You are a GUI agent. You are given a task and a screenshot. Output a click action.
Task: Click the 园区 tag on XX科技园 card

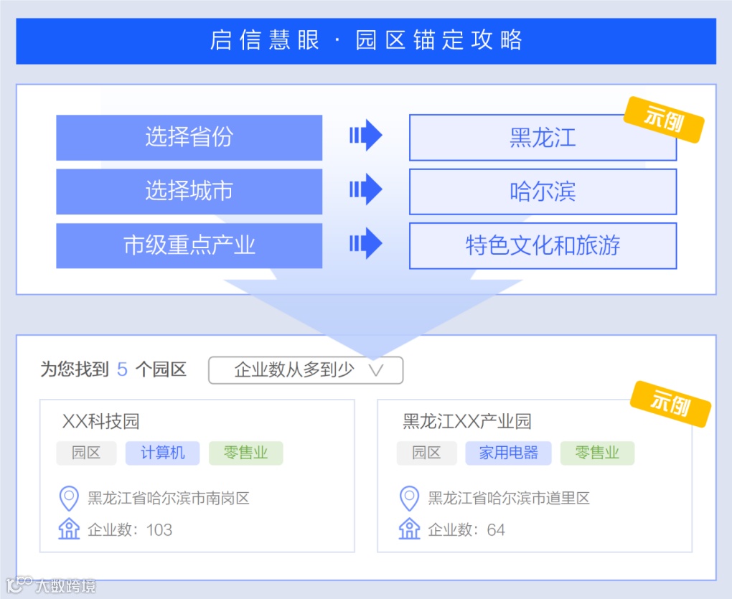pos(86,453)
